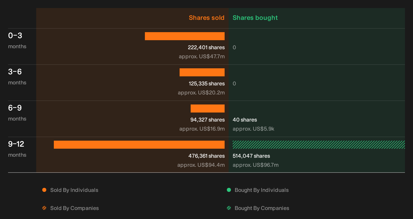Select the Bought By Companies legend label
The width and height of the screenshot is (413, 219).
tap(262, 208)
